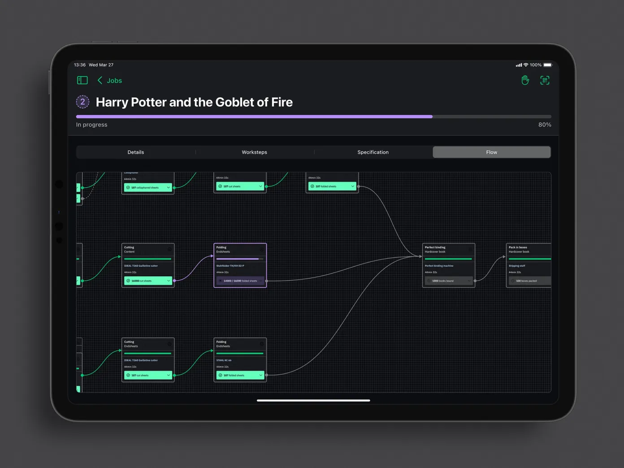Expand the bottom-row 187 cut sheets dropdown
The image size is (624, 468).
click(168, 375)
